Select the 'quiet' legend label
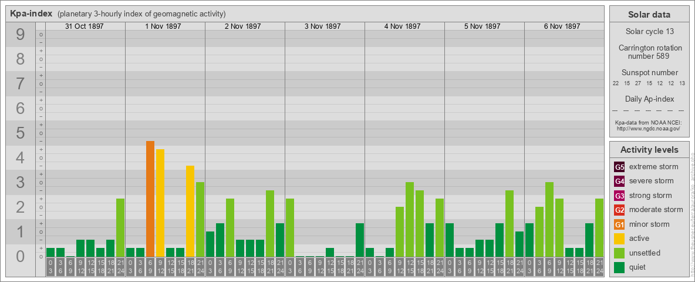Screen dimensions: 695x282 click(638, 267)
